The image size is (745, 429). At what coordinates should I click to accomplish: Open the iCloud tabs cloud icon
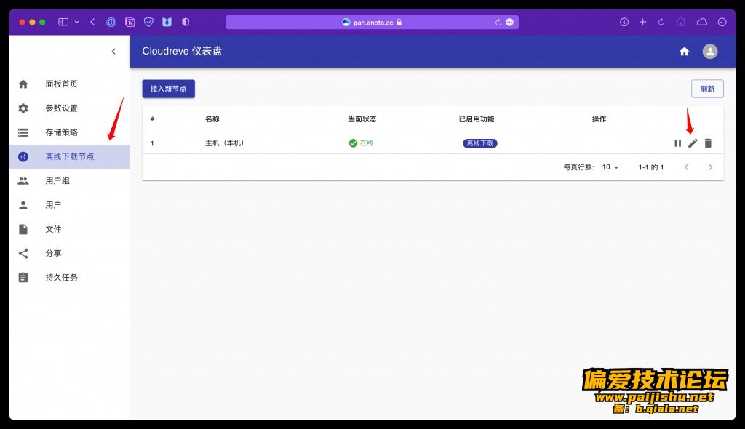[702, 22]
